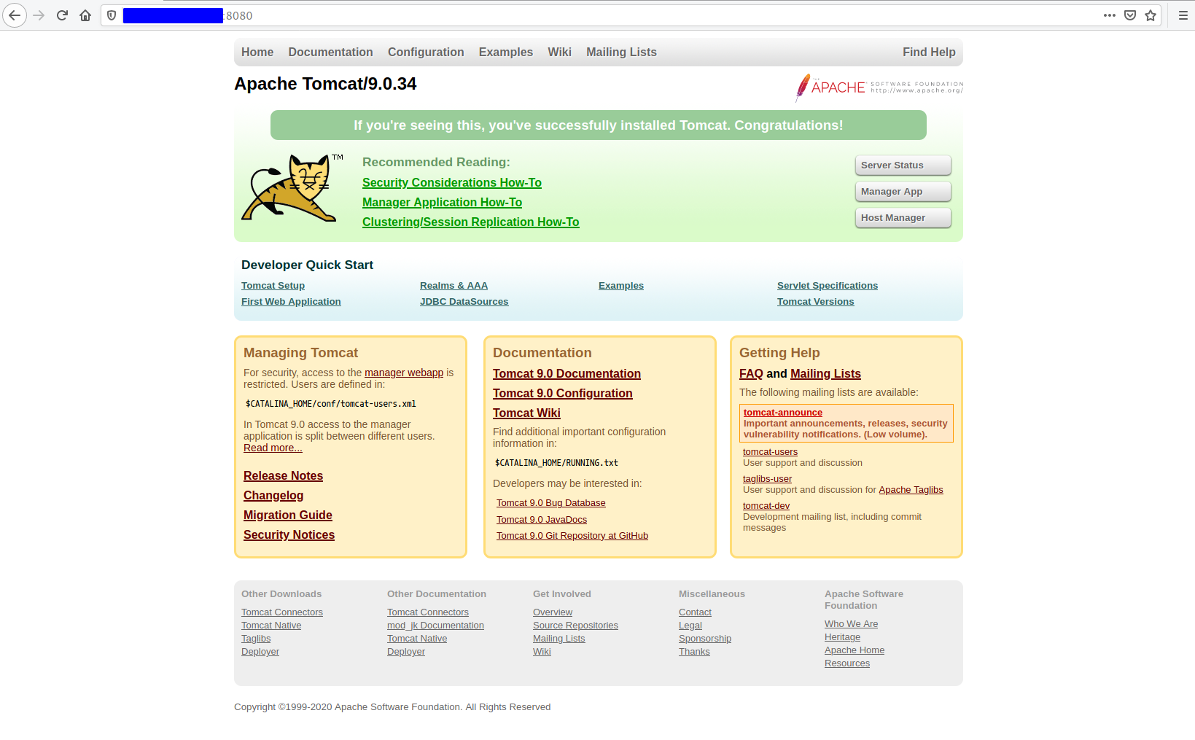
Task: Click the Manager App button
Action: pyautogui.click(x=903, y=192)
